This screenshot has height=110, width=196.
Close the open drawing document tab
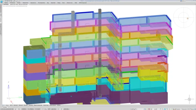(29, 4)
